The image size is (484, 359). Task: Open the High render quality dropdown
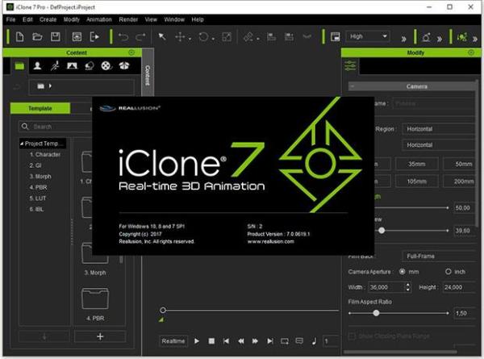tap(368, 37)
